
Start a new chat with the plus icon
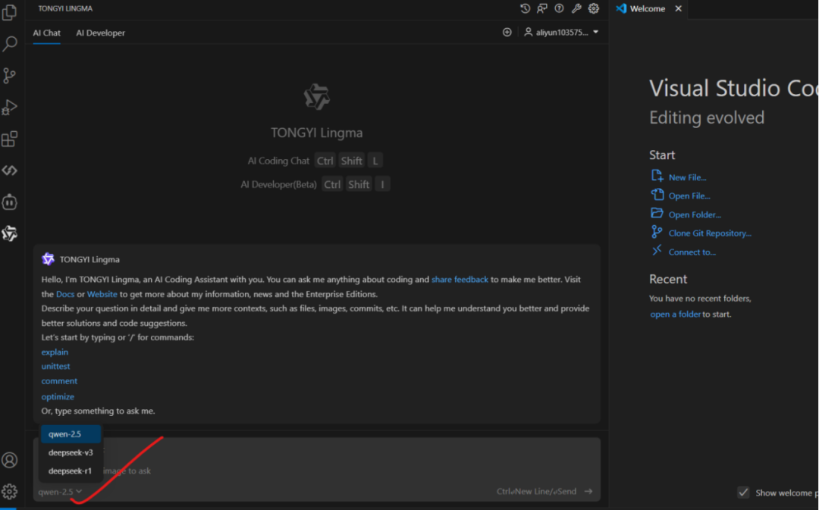coord(507,33)
